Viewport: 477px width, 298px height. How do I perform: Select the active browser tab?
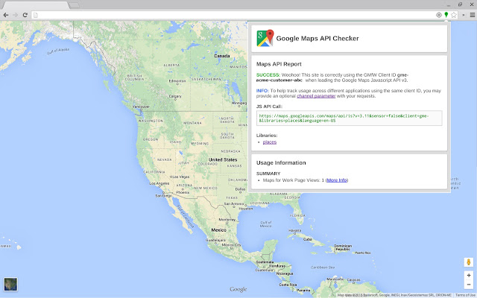(36, 5)
